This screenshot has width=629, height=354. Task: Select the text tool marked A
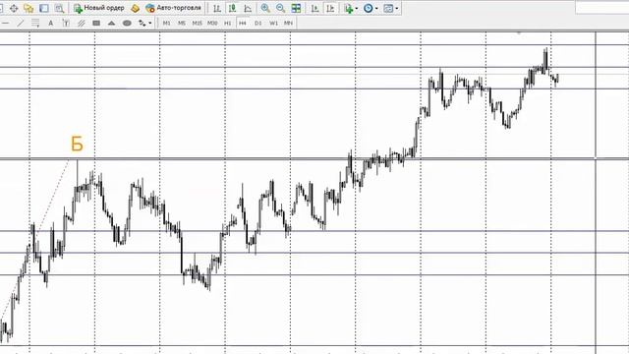point(50,24)
